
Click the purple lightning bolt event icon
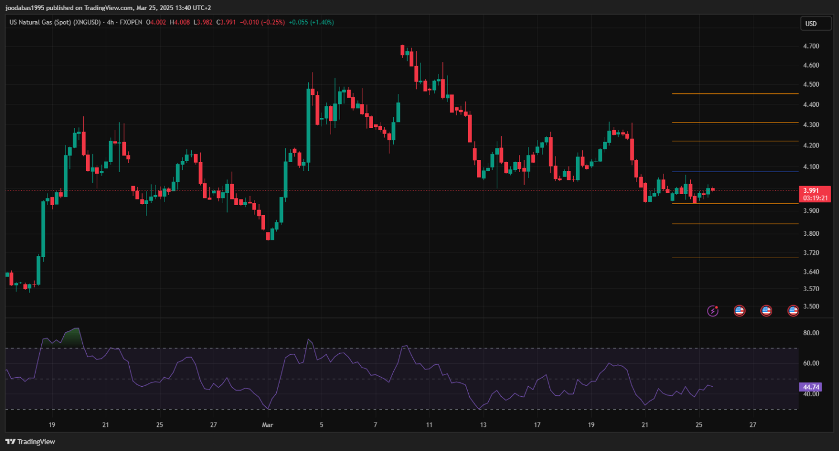(x=713, y=311)
